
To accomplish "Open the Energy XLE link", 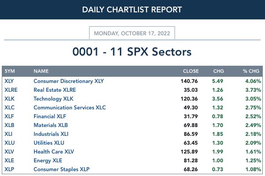I will [48, 161].
